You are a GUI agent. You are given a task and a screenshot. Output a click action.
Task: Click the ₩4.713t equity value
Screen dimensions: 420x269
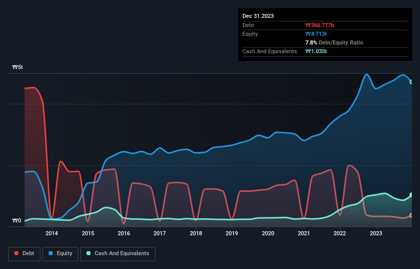316,34
